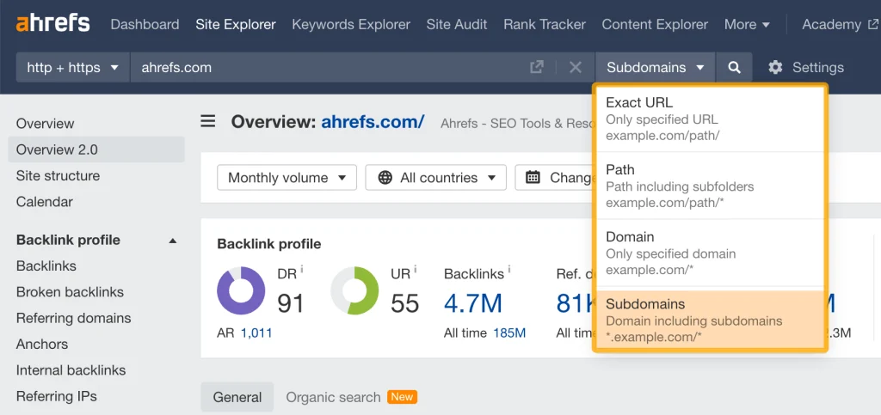
Task: Open Settings with the gear icon
Action: pos(775,67)
